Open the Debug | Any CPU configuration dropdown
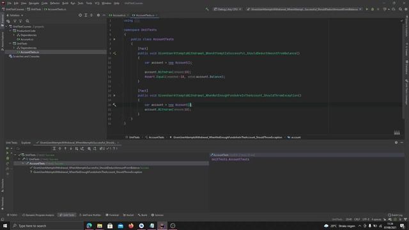 228,9
